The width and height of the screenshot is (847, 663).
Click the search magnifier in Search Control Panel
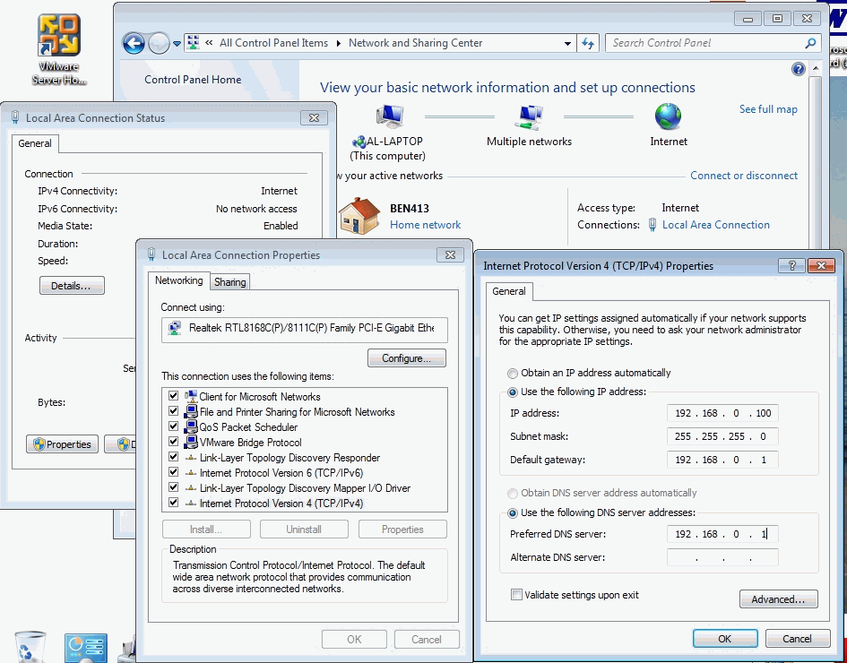coord(810,42)
